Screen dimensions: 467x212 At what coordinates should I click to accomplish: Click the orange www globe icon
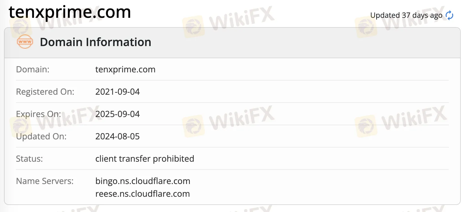pos(25,42)
